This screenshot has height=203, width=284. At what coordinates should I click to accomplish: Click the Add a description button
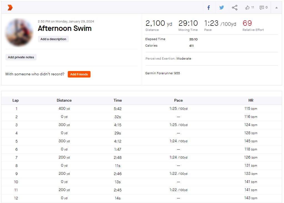(53, 39)
